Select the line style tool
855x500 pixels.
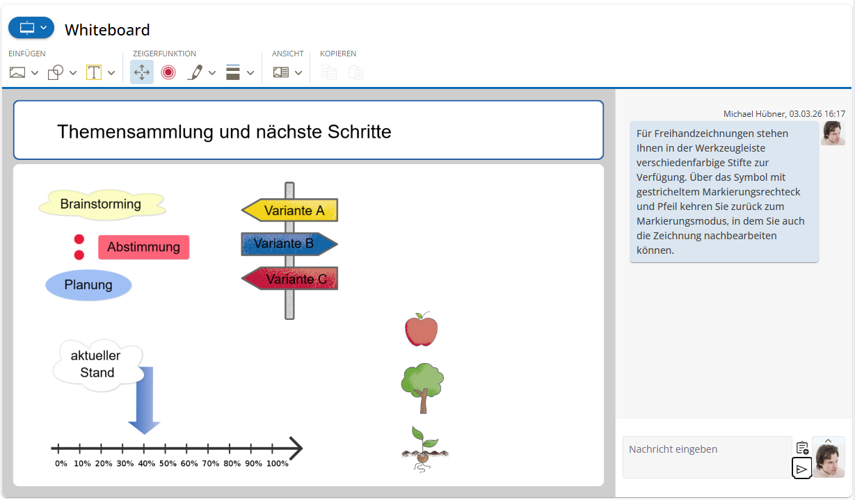coord(234,72)
